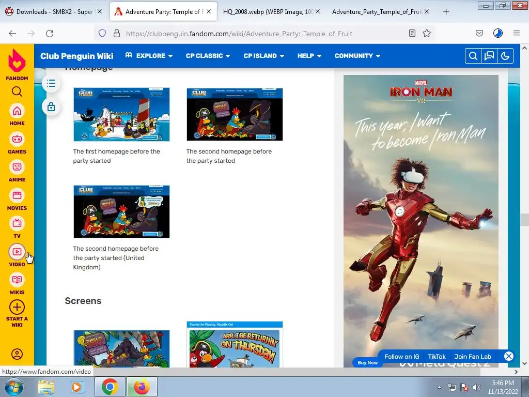The width and height of the screenshot is (529, 397).
Task: Open first homepage before party thumbnail
Action: pyautogui.click(x=121, y=114)
